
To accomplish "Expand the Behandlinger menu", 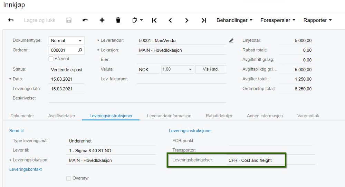I will pos(234,20).
